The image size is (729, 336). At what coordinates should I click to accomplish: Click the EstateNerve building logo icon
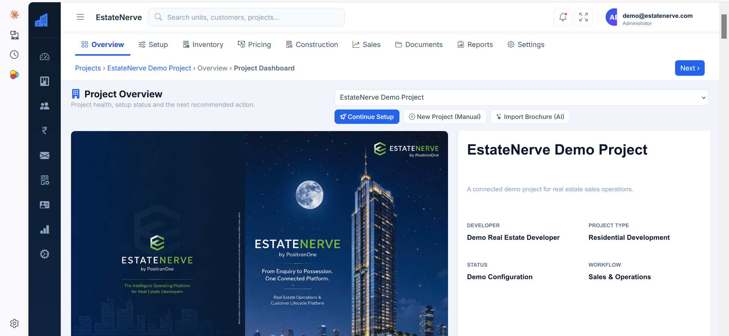tap(41, 20)
